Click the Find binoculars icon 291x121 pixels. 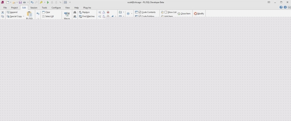[x=75, y=12]
